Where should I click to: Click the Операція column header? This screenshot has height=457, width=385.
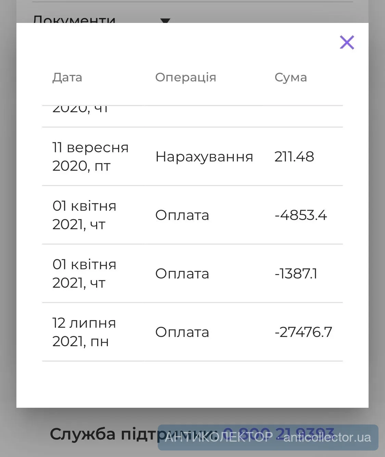pyautogui.click(x=185, y=77)
